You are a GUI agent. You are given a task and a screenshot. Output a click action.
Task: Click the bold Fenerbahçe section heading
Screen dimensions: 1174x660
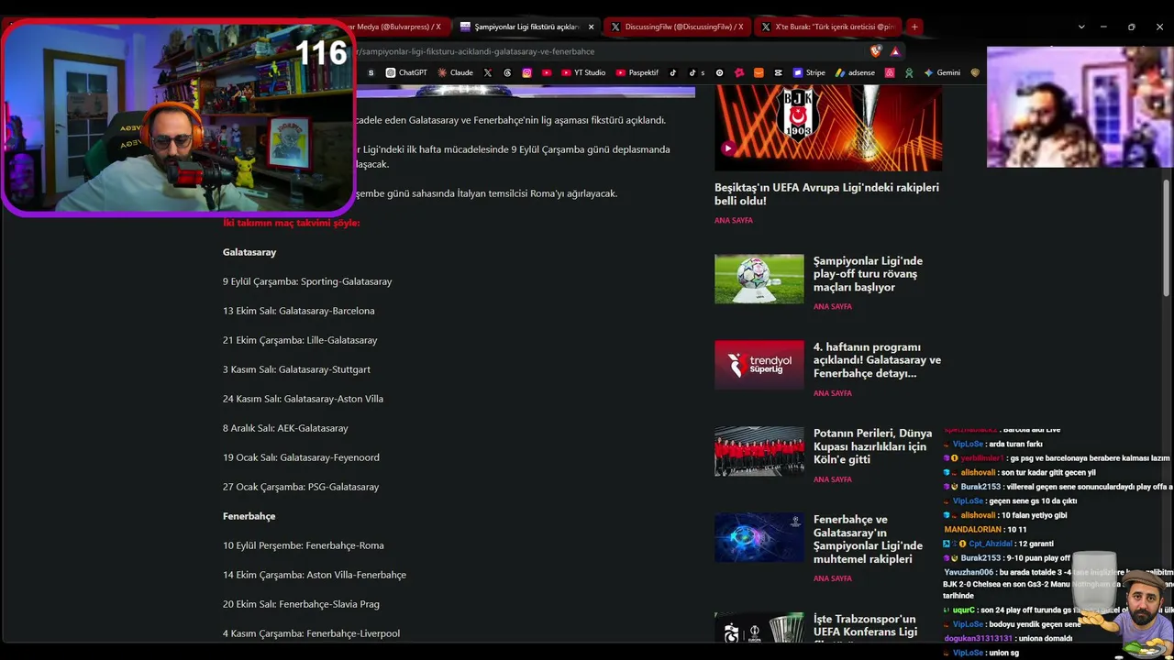point(249,516)
